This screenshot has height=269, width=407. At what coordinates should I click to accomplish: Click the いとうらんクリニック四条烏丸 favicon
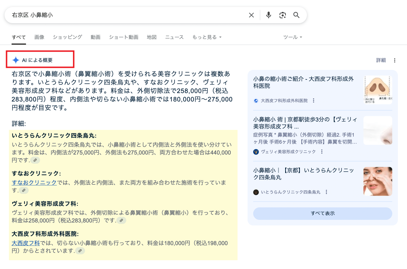[256, 192]
